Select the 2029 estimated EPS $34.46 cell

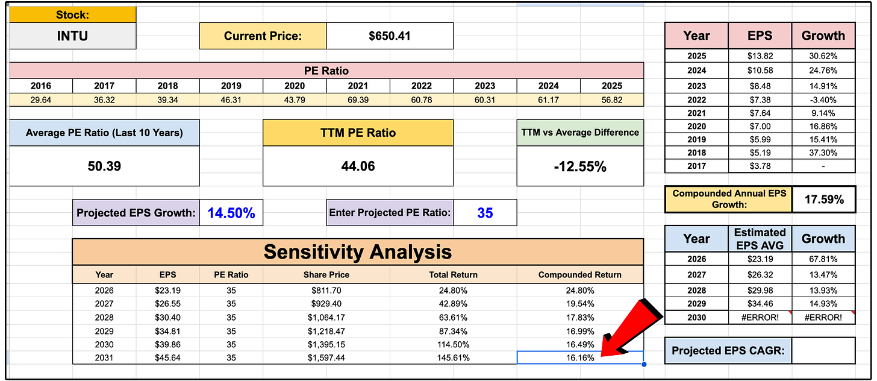pyautogui.click(x=760, y=304)
